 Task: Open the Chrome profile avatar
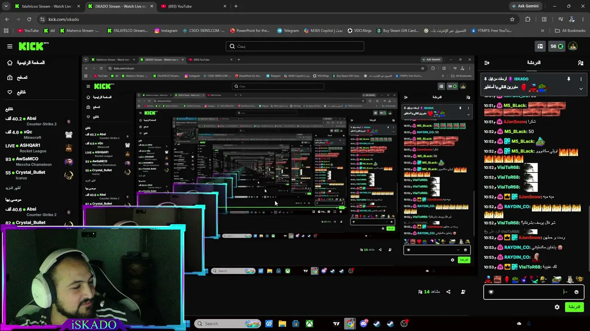[x=572, y=19]
